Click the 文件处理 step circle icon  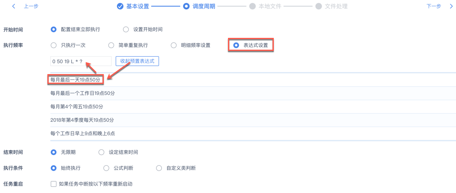tap(319, 6)
